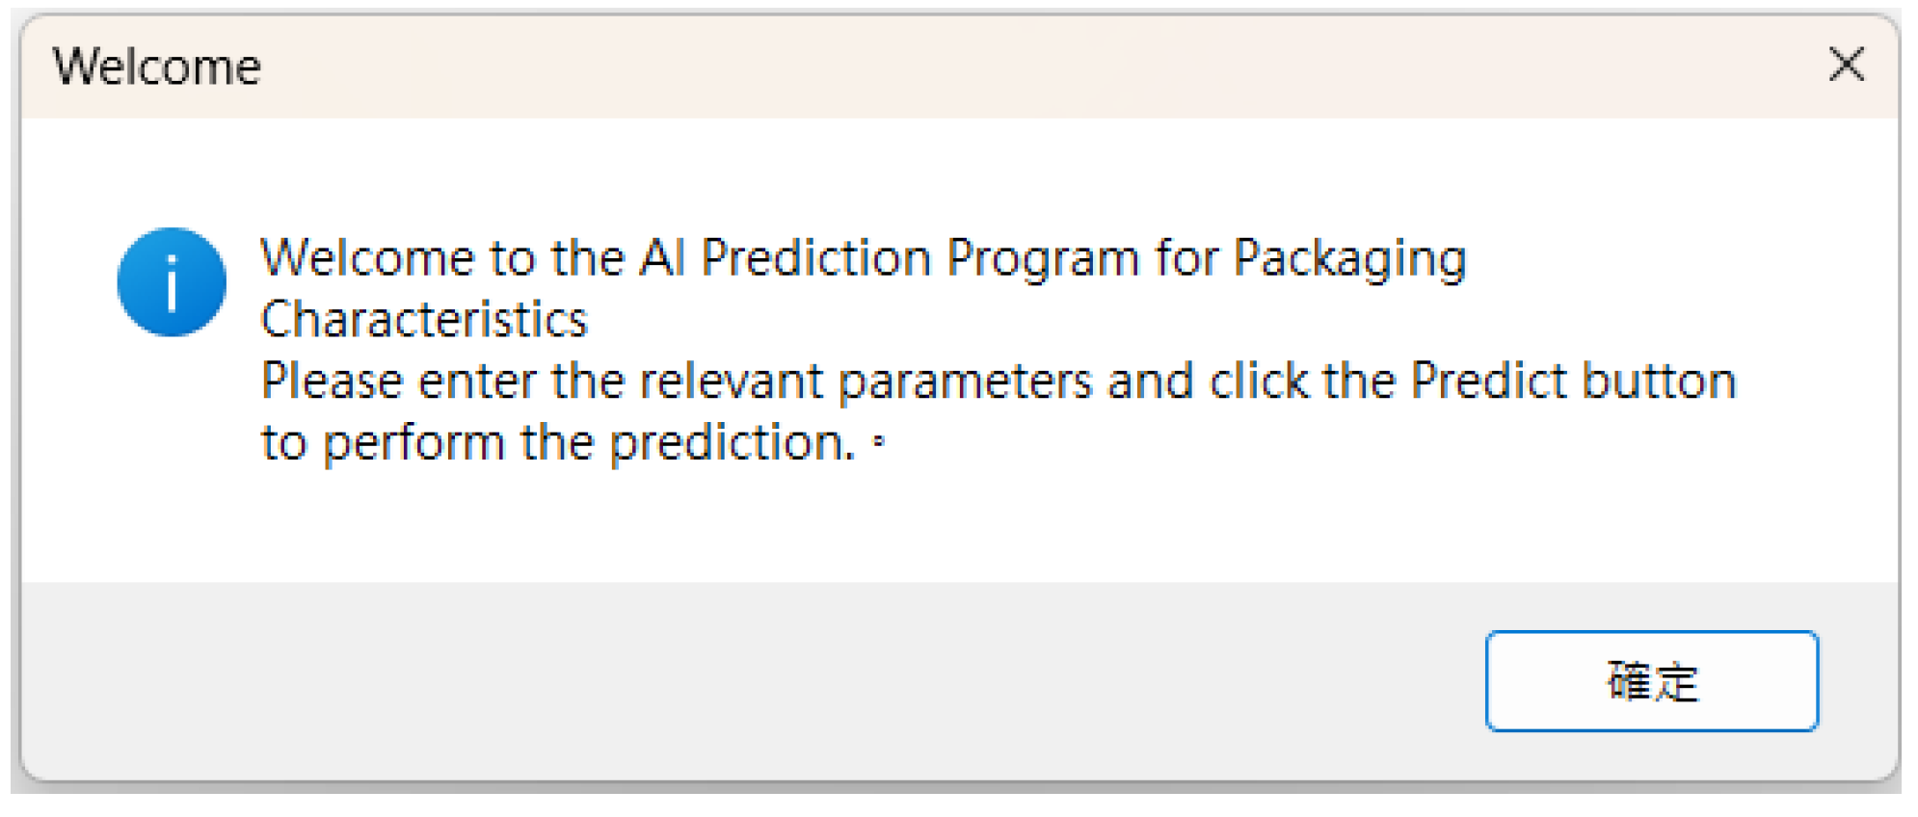Click the line mentioning the Predict button
Screen dimensions: 1918x817
point(993,380)
